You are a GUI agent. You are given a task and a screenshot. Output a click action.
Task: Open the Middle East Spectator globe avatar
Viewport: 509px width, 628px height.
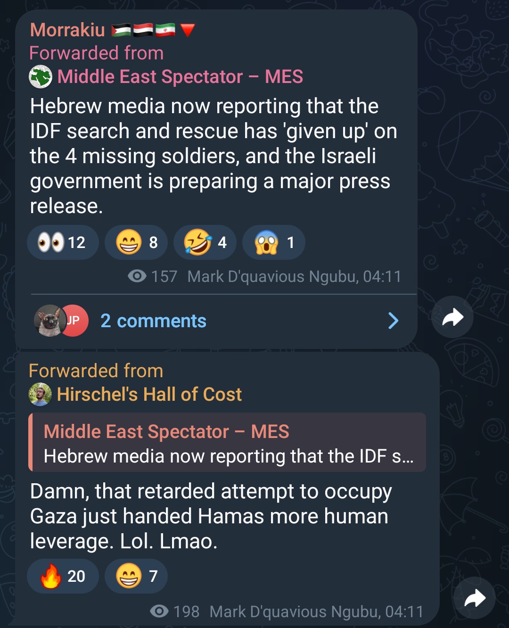(x=41, y=76)
